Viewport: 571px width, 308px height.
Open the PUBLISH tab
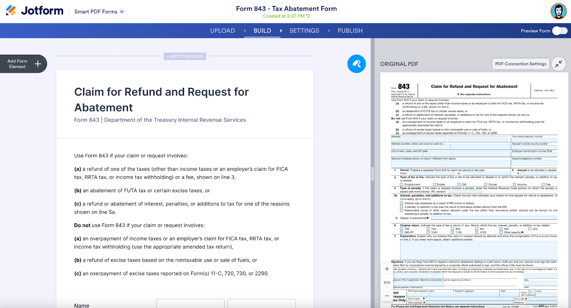350,31
